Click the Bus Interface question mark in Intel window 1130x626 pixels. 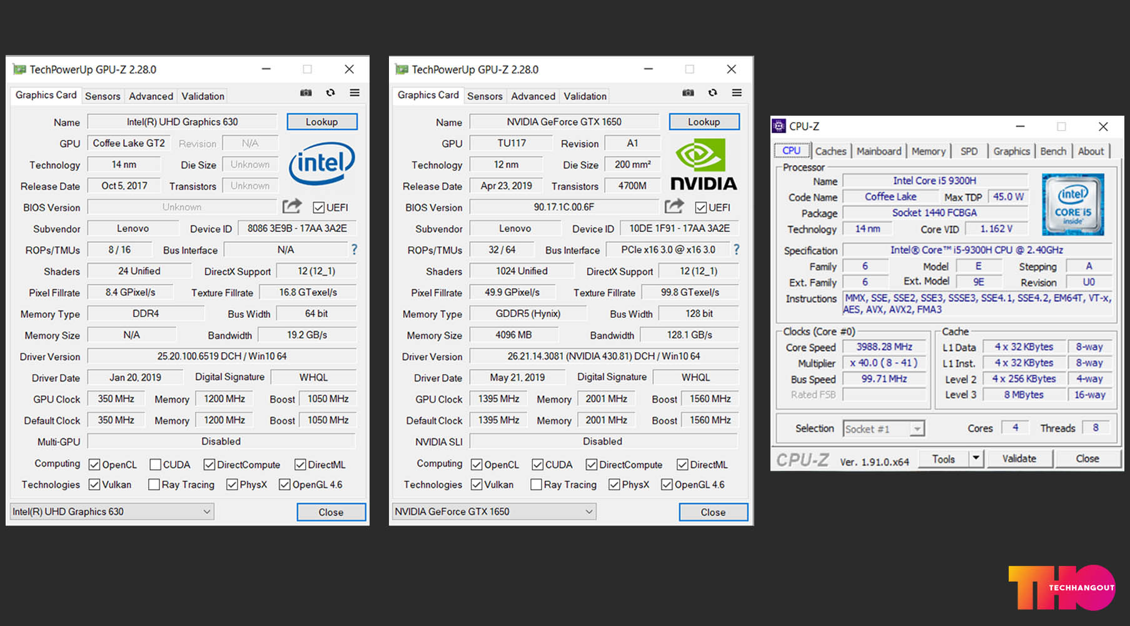354,250
